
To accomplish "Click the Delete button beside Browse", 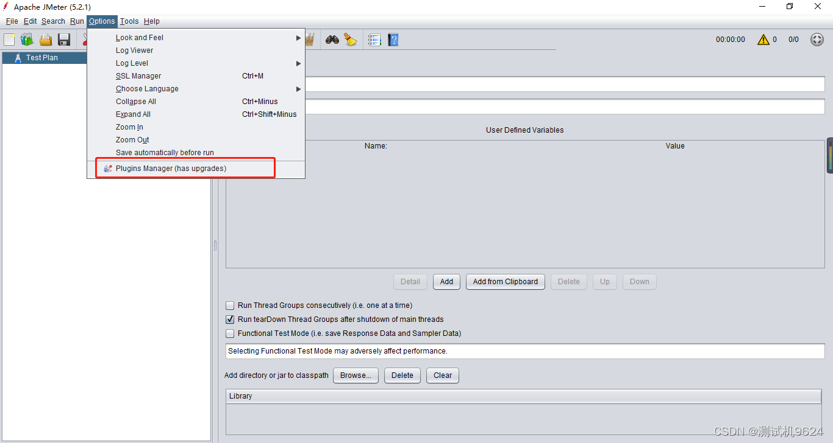I will [402, 375].
